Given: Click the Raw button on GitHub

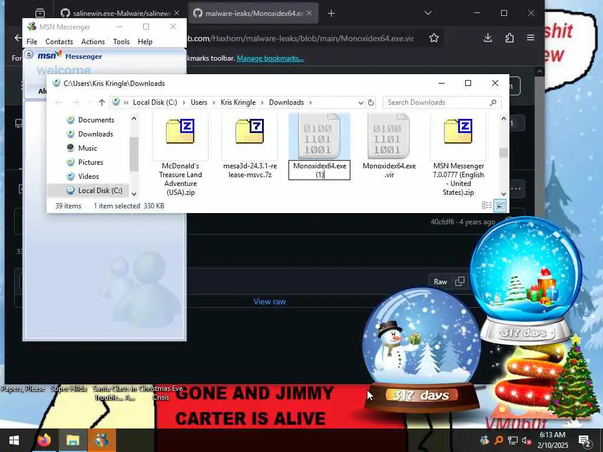Looking at the screenshot, I should (440, 282).
